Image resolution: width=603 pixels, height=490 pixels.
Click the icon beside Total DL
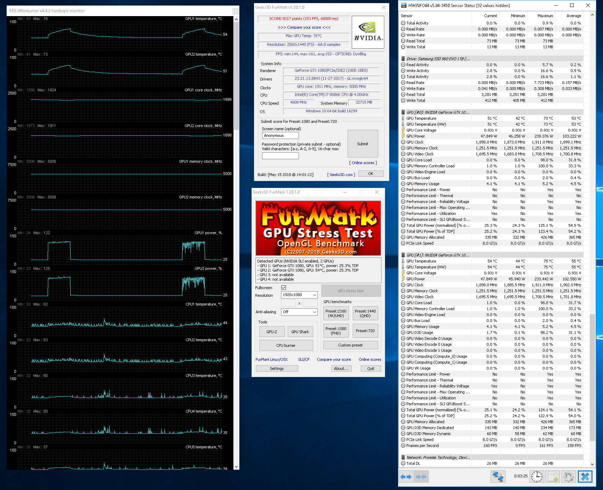(403, 463)
